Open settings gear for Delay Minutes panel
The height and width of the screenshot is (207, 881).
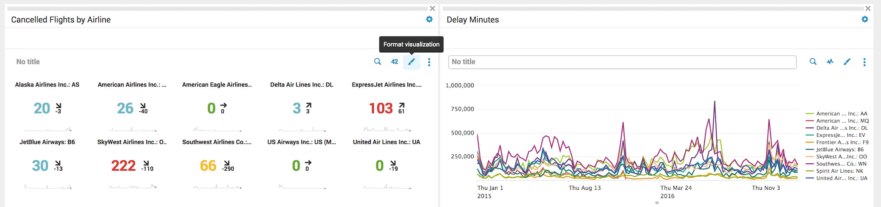865,19
